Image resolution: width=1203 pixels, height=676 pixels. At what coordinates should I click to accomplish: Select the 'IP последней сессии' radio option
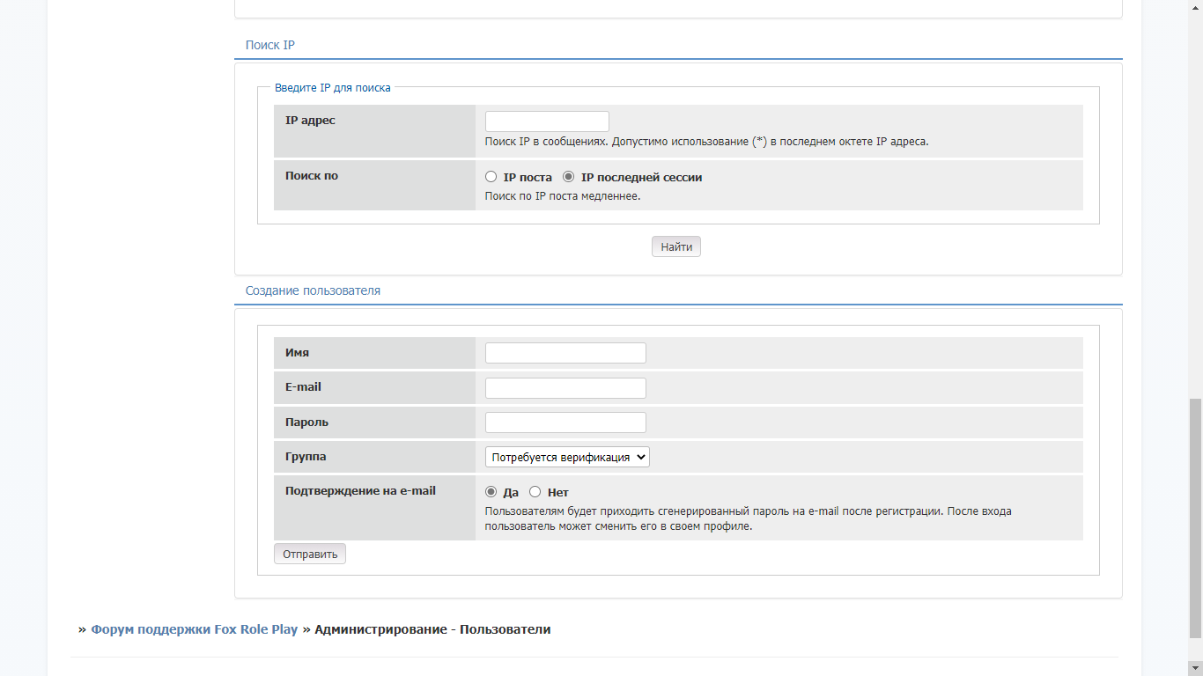pyautogui.click(x=569, y=177)
